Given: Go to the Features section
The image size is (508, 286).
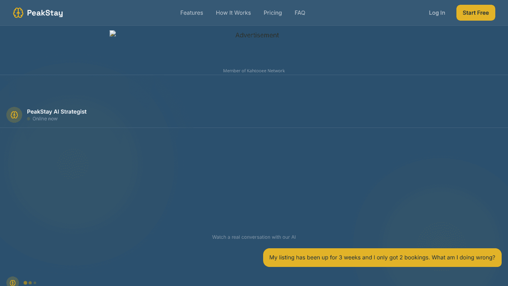Looking at the screenshot, I should pyautogui.click(x=192, y=13).
